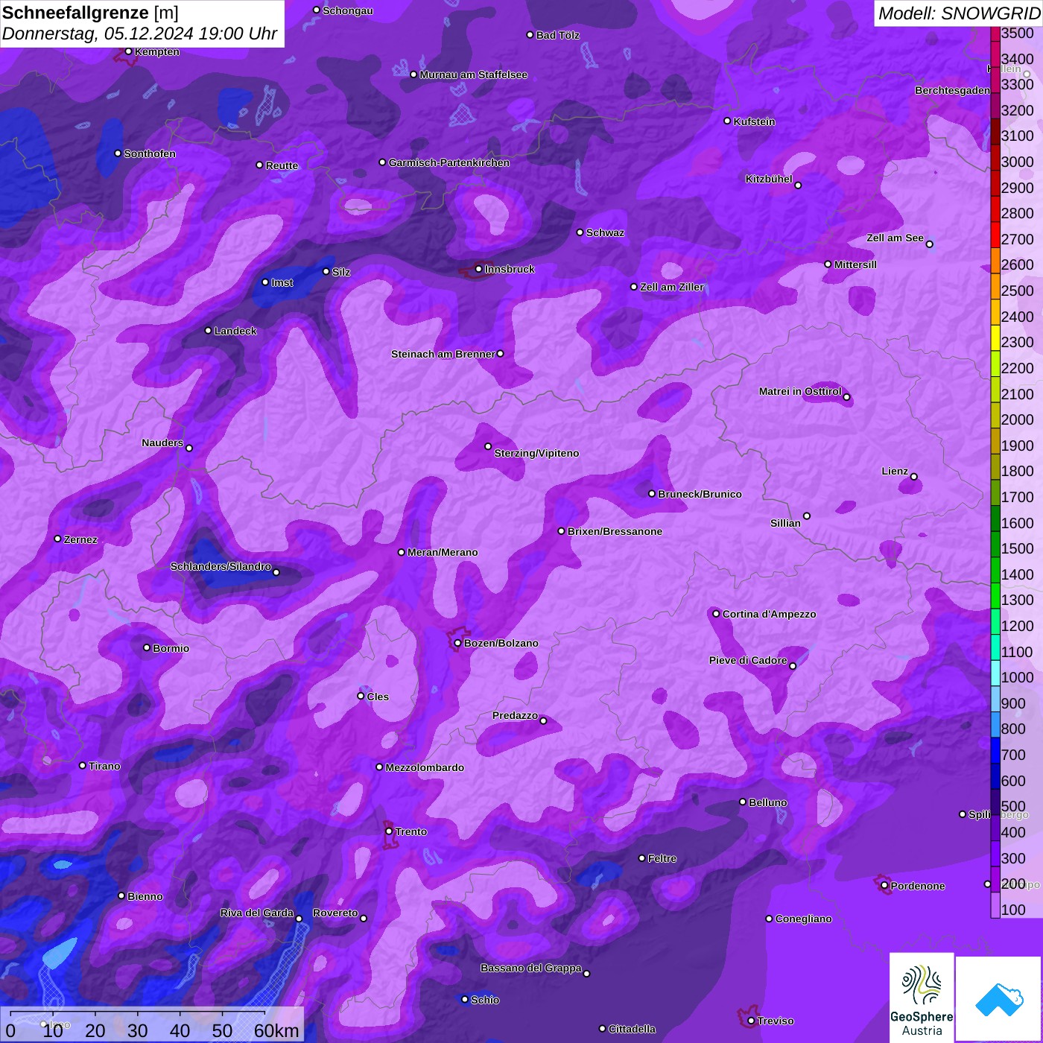
Task: Select the 'Pieve di Cadore' label
Action: tap(748, 660)
